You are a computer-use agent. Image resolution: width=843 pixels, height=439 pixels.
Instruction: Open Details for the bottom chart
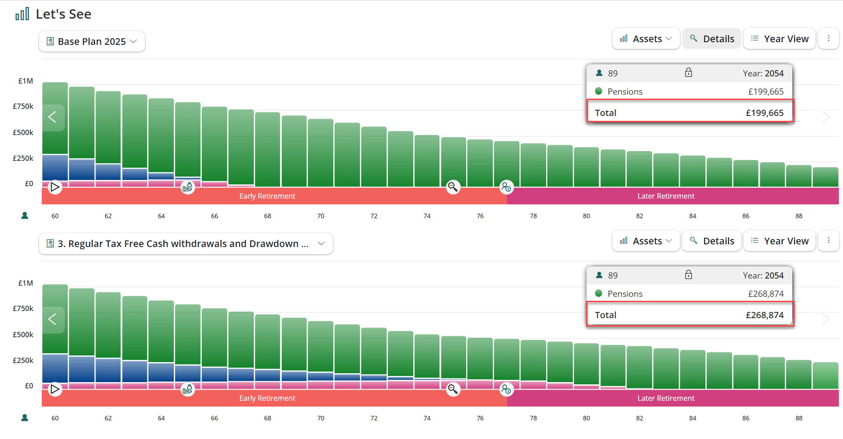coord(712,241)
